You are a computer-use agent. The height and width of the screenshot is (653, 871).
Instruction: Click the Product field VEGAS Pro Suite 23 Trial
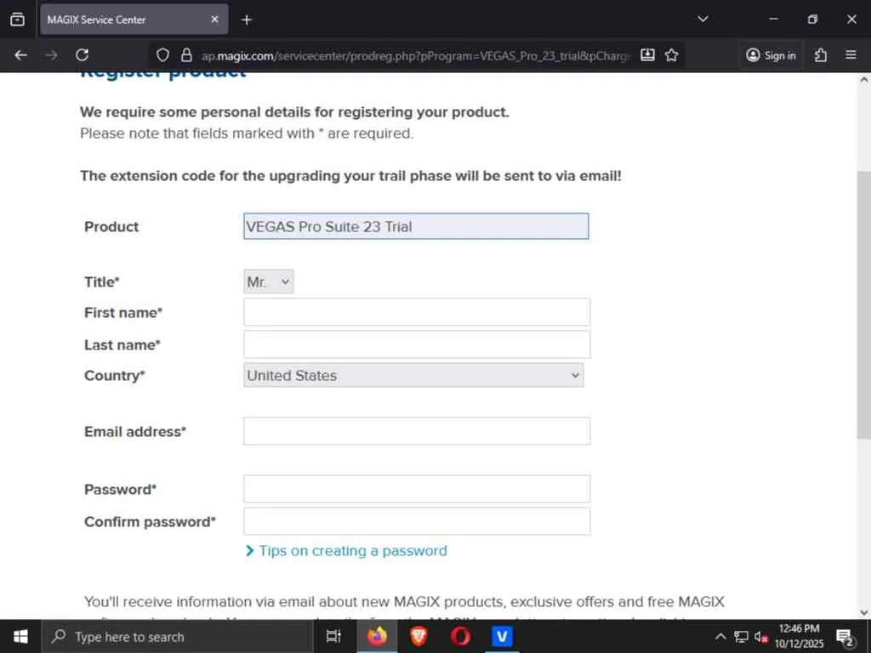pyautogui.click(x=416, y=226)
